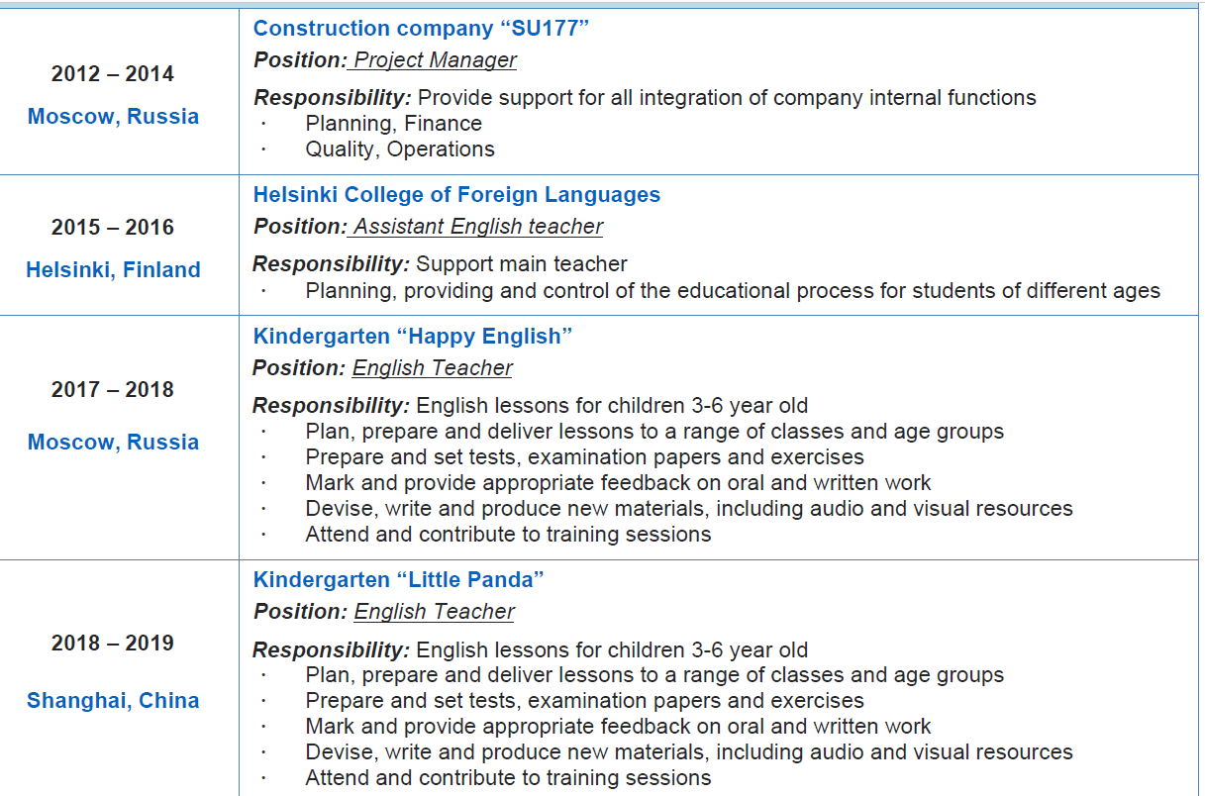Click the 2018 – 2019 date text
The height and width of the screenshot is (796, 1205).
click(x=113, y=644)
